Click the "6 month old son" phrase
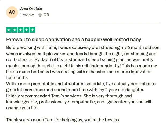Screen dimensions: 166x127 pos(143,48)
